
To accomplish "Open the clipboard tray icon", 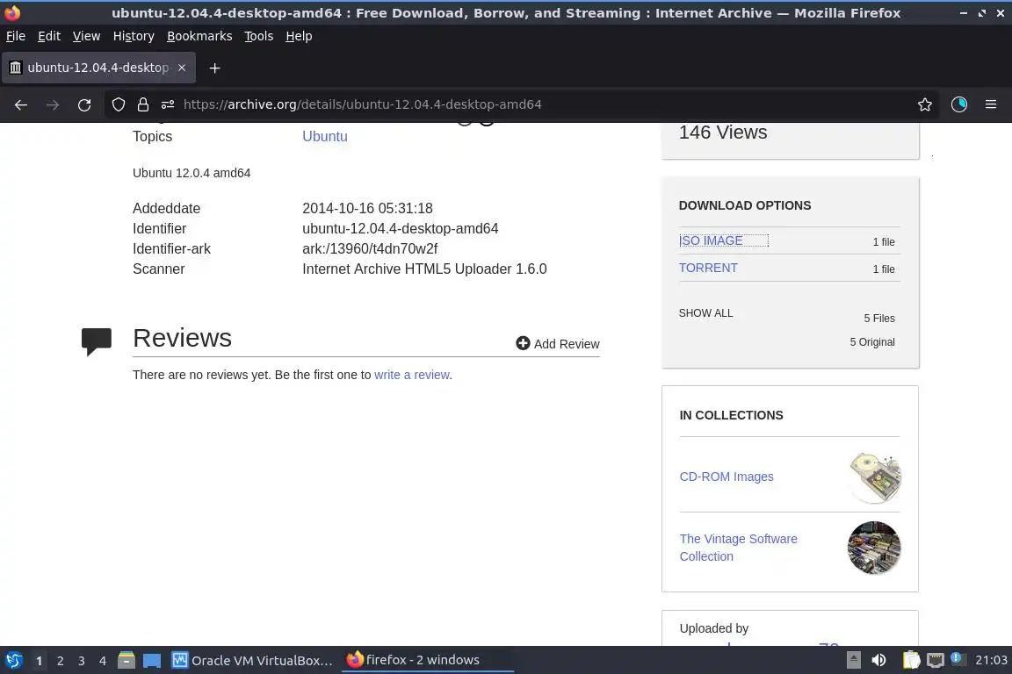I will [x=911, y=660].
